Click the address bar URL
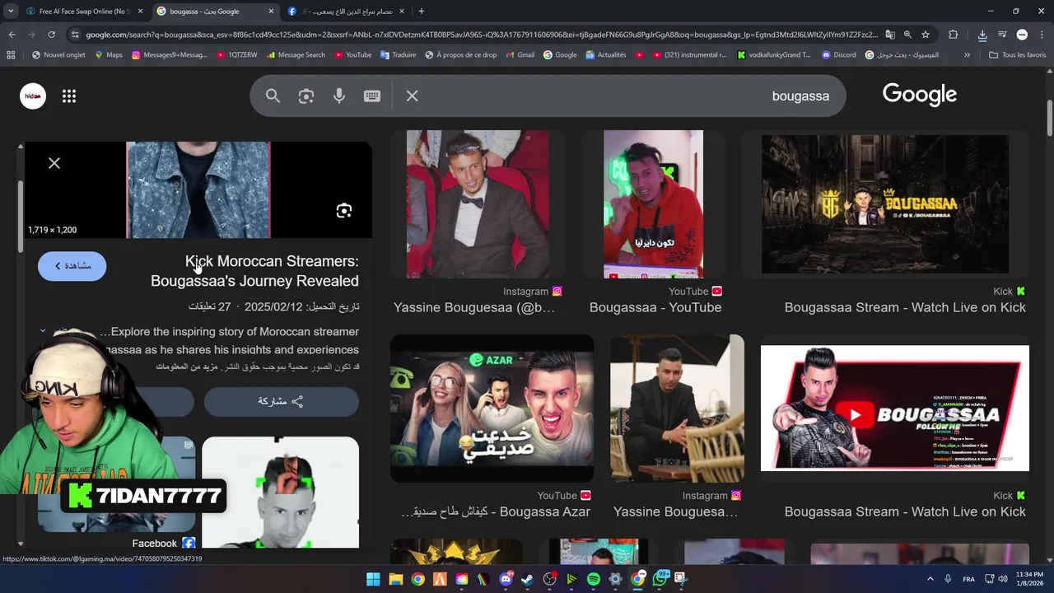 482,35
